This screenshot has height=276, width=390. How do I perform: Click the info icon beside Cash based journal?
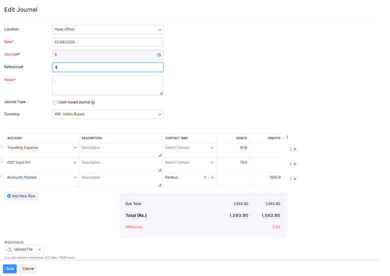93,102
